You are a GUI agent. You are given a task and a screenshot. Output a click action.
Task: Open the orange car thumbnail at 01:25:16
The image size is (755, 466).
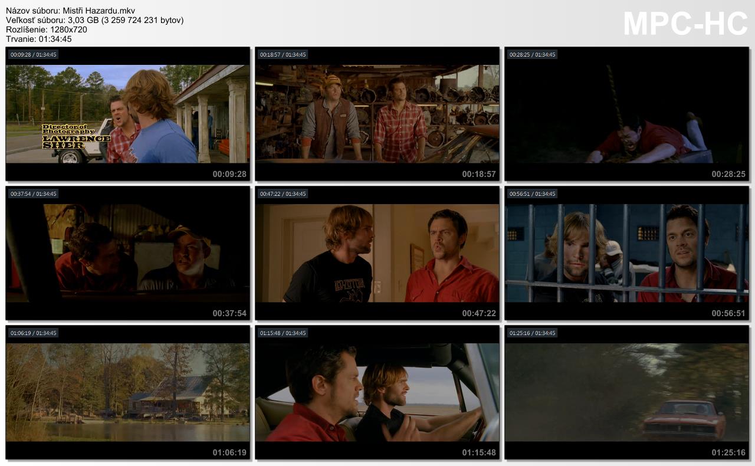(626, 392)
